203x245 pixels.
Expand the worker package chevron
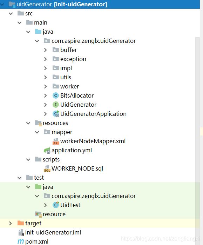coord(46,86)
